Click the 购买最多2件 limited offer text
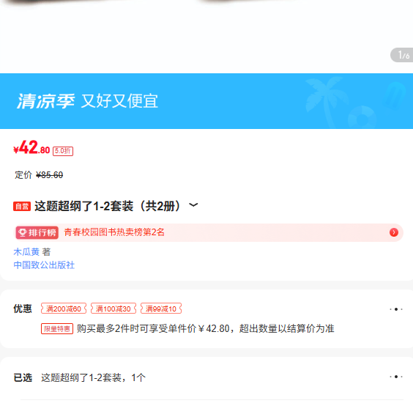 206,329
